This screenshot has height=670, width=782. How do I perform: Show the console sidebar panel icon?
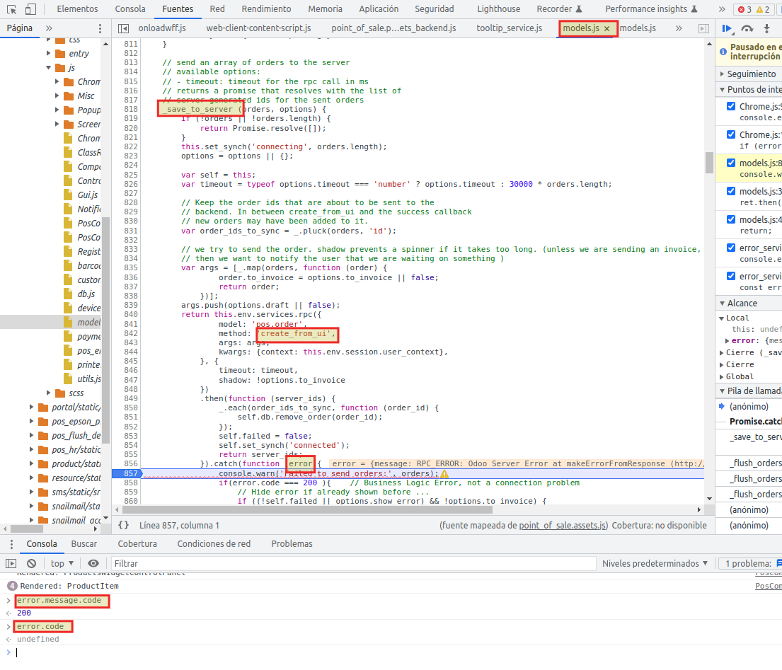tap(10, 562)
